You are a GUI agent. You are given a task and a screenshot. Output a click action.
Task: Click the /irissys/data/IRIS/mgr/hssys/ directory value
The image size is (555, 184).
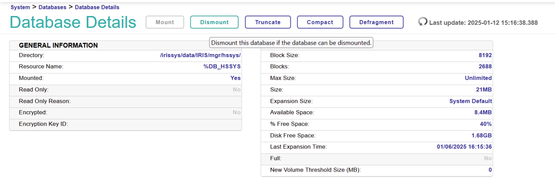(200, 55)
